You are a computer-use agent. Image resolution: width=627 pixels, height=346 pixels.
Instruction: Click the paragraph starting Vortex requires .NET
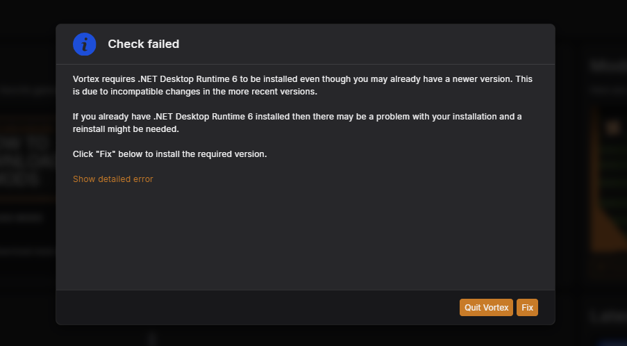tap(303, 85)
